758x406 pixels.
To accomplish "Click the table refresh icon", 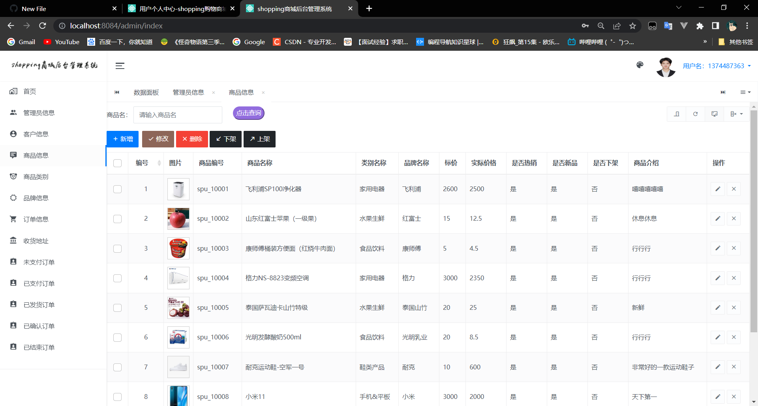I will 695,114.
